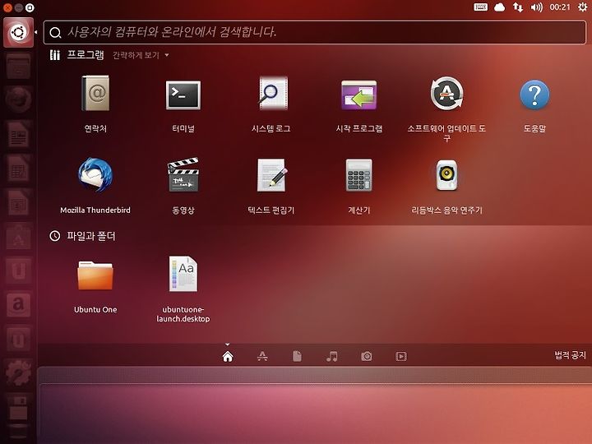Open the keyboard indicator in top panel

(481, 7)
